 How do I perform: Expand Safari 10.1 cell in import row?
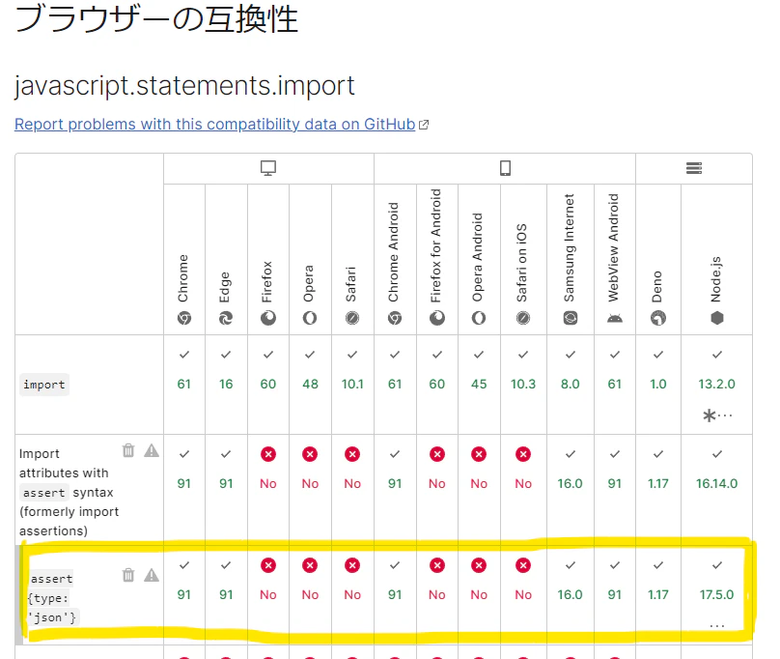pyautogui.click(x=352, y=384)
